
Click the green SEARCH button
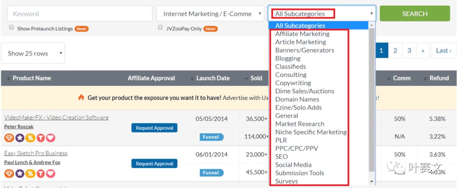pyautogui.click(x=415, y=13)
